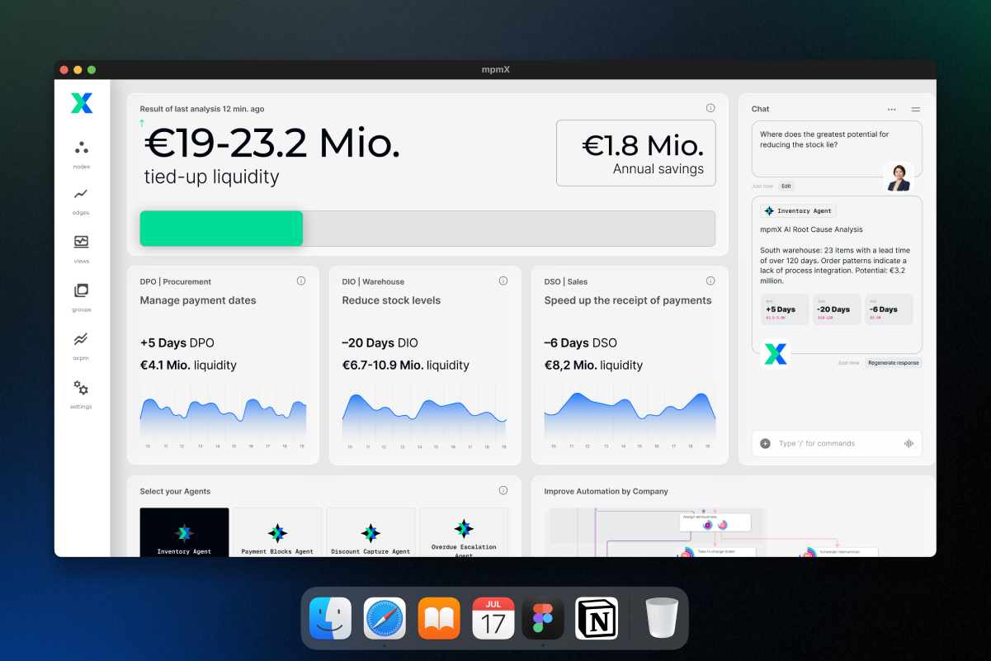991x661 pixels.
Task: Select the Discount Capture Agent card
Action: pyautogui.click(x=370, y=532)
